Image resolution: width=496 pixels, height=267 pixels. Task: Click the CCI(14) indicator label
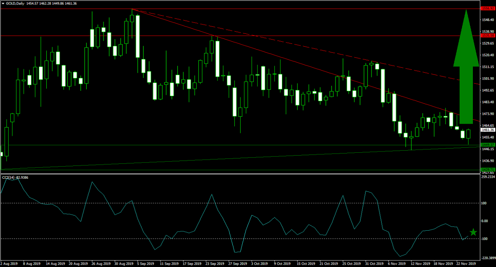pos(9,177)
